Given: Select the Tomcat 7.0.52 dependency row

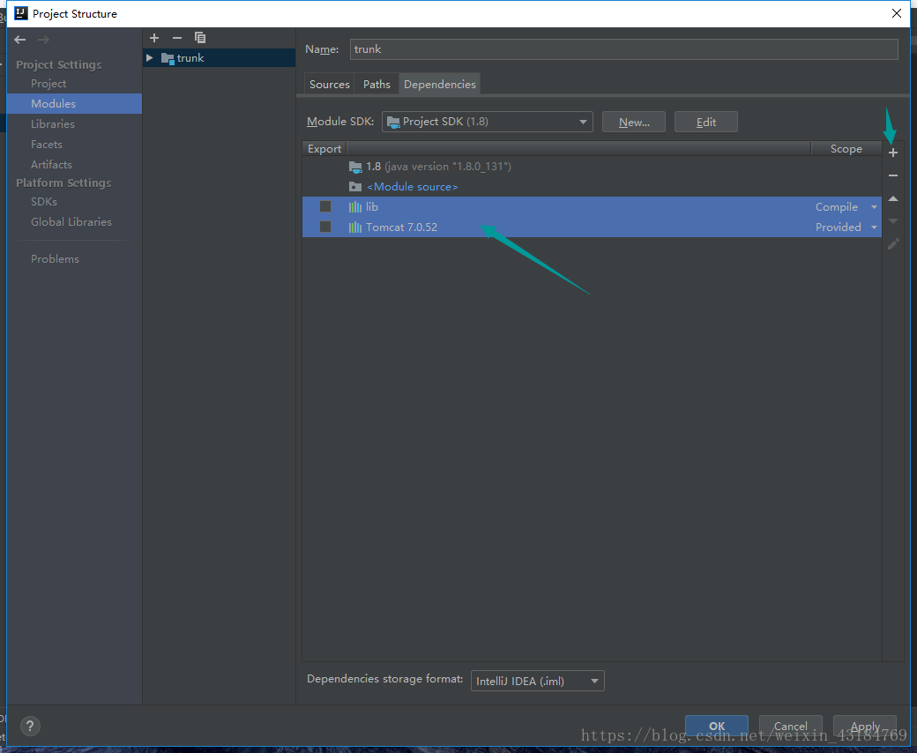Looking at the screenshot, I should [x=592, y=227].
